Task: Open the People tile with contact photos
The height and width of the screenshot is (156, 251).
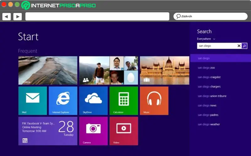Action: coord(109,71)
